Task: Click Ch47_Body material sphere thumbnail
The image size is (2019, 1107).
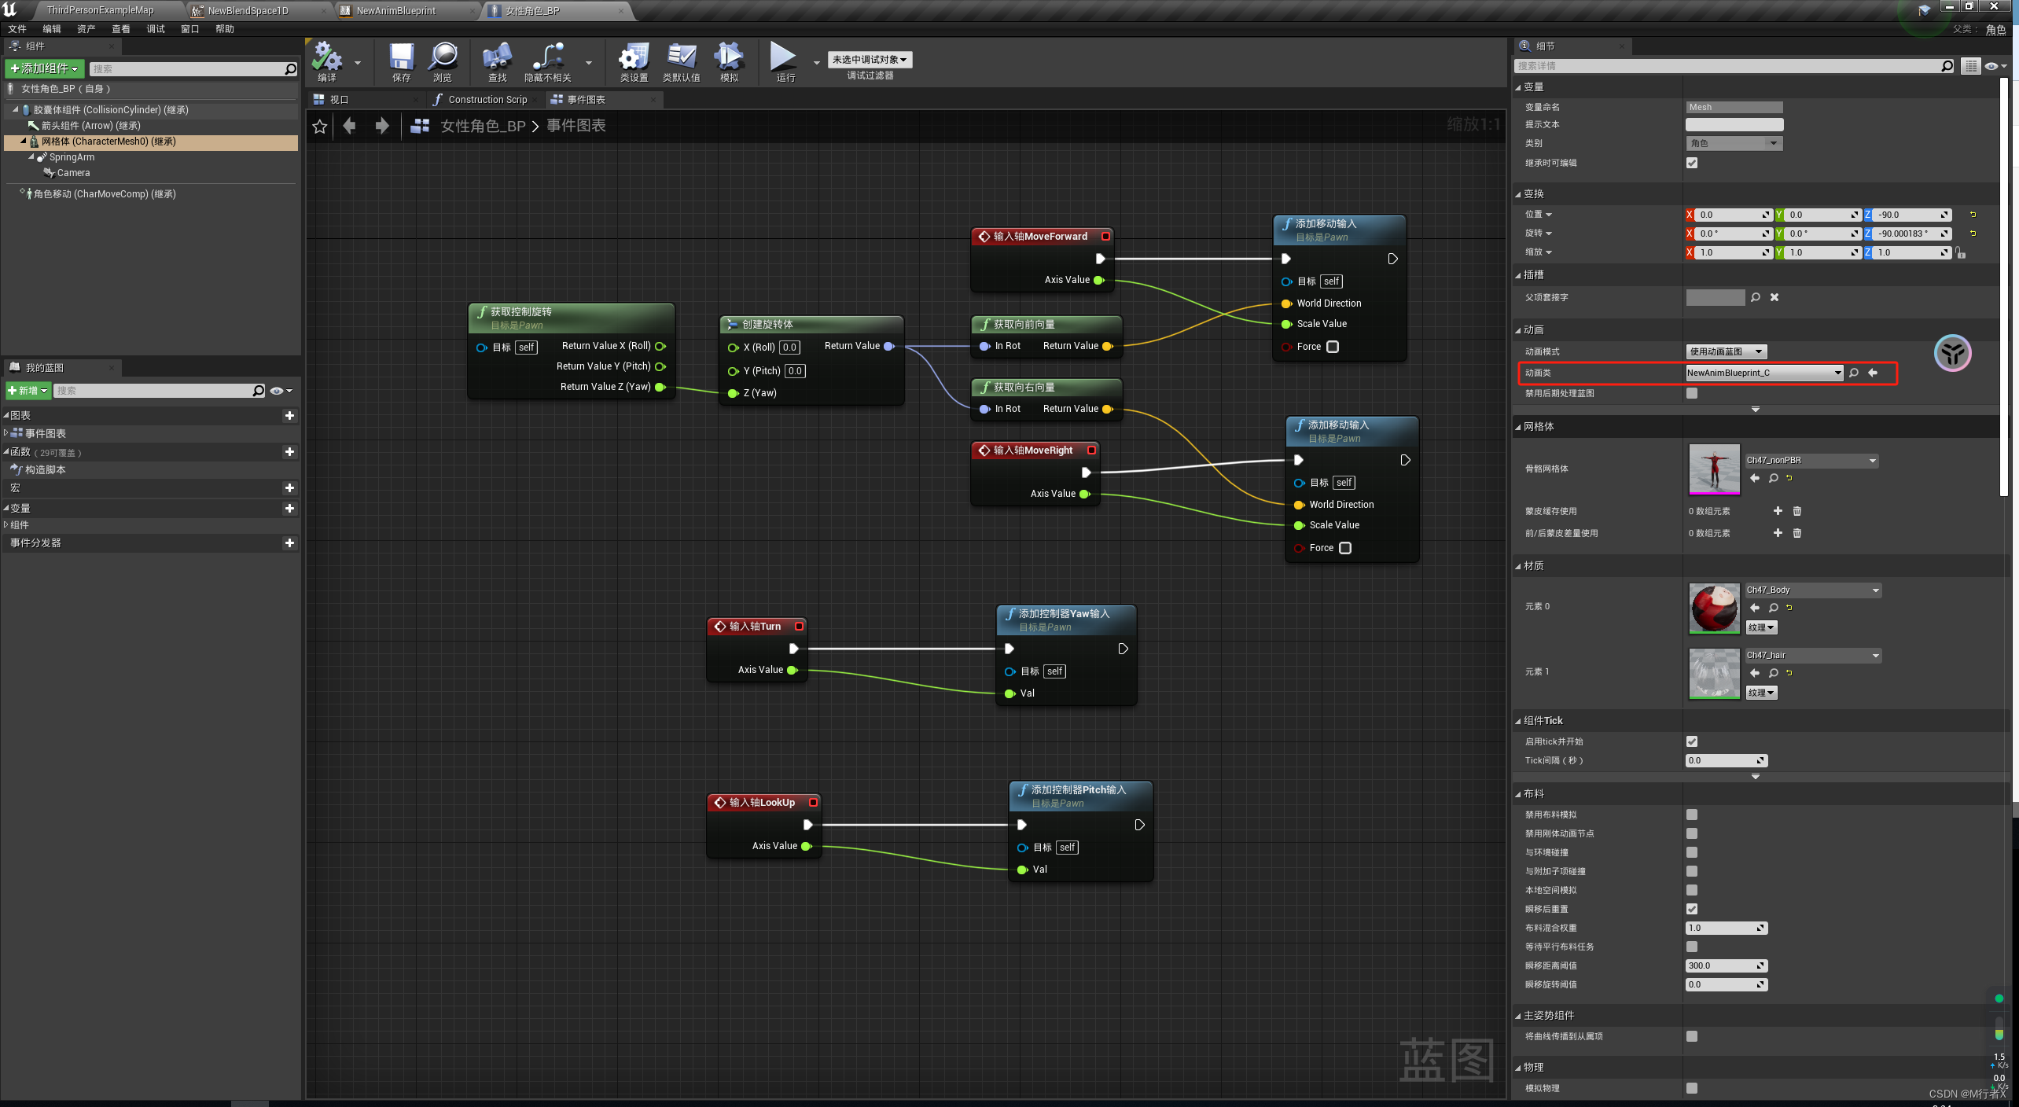Action: point(1715,609)
